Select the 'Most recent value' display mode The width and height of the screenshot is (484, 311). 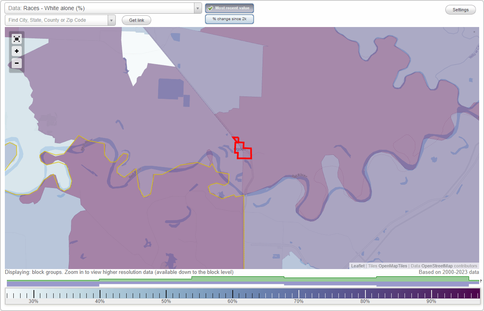coord(229,8)
